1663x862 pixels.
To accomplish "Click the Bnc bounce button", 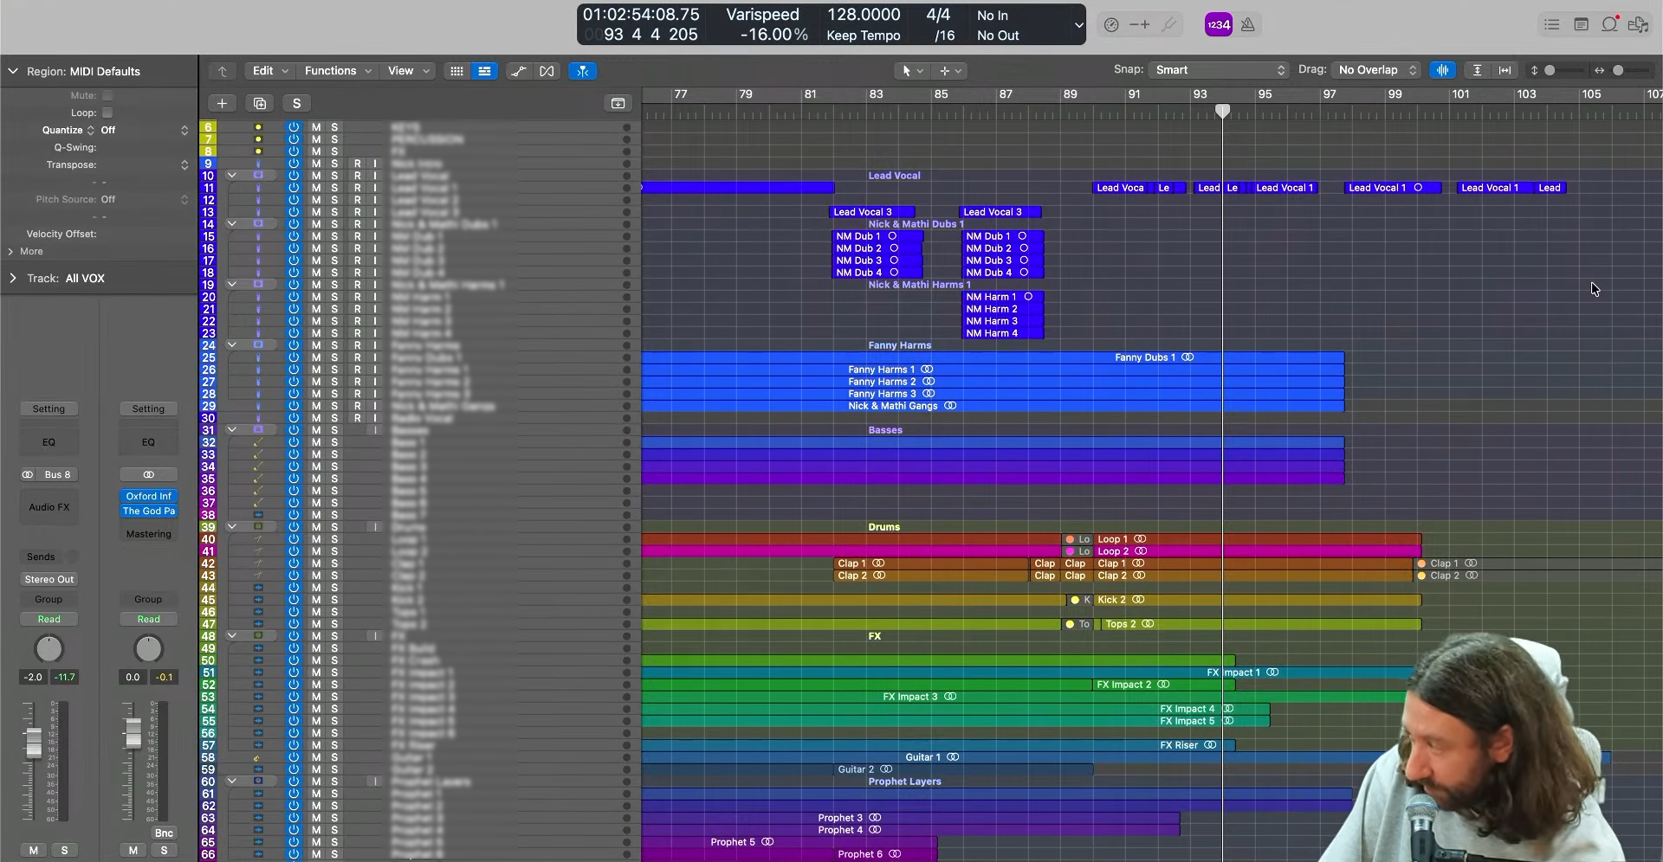I will pos(164,833).
